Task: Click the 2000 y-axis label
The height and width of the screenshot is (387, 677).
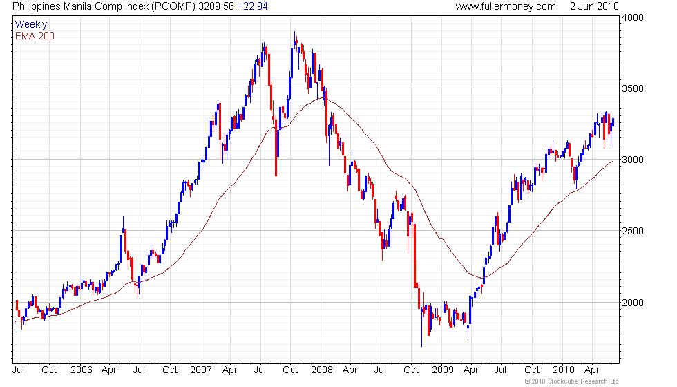Action: [x=633, y=303]
